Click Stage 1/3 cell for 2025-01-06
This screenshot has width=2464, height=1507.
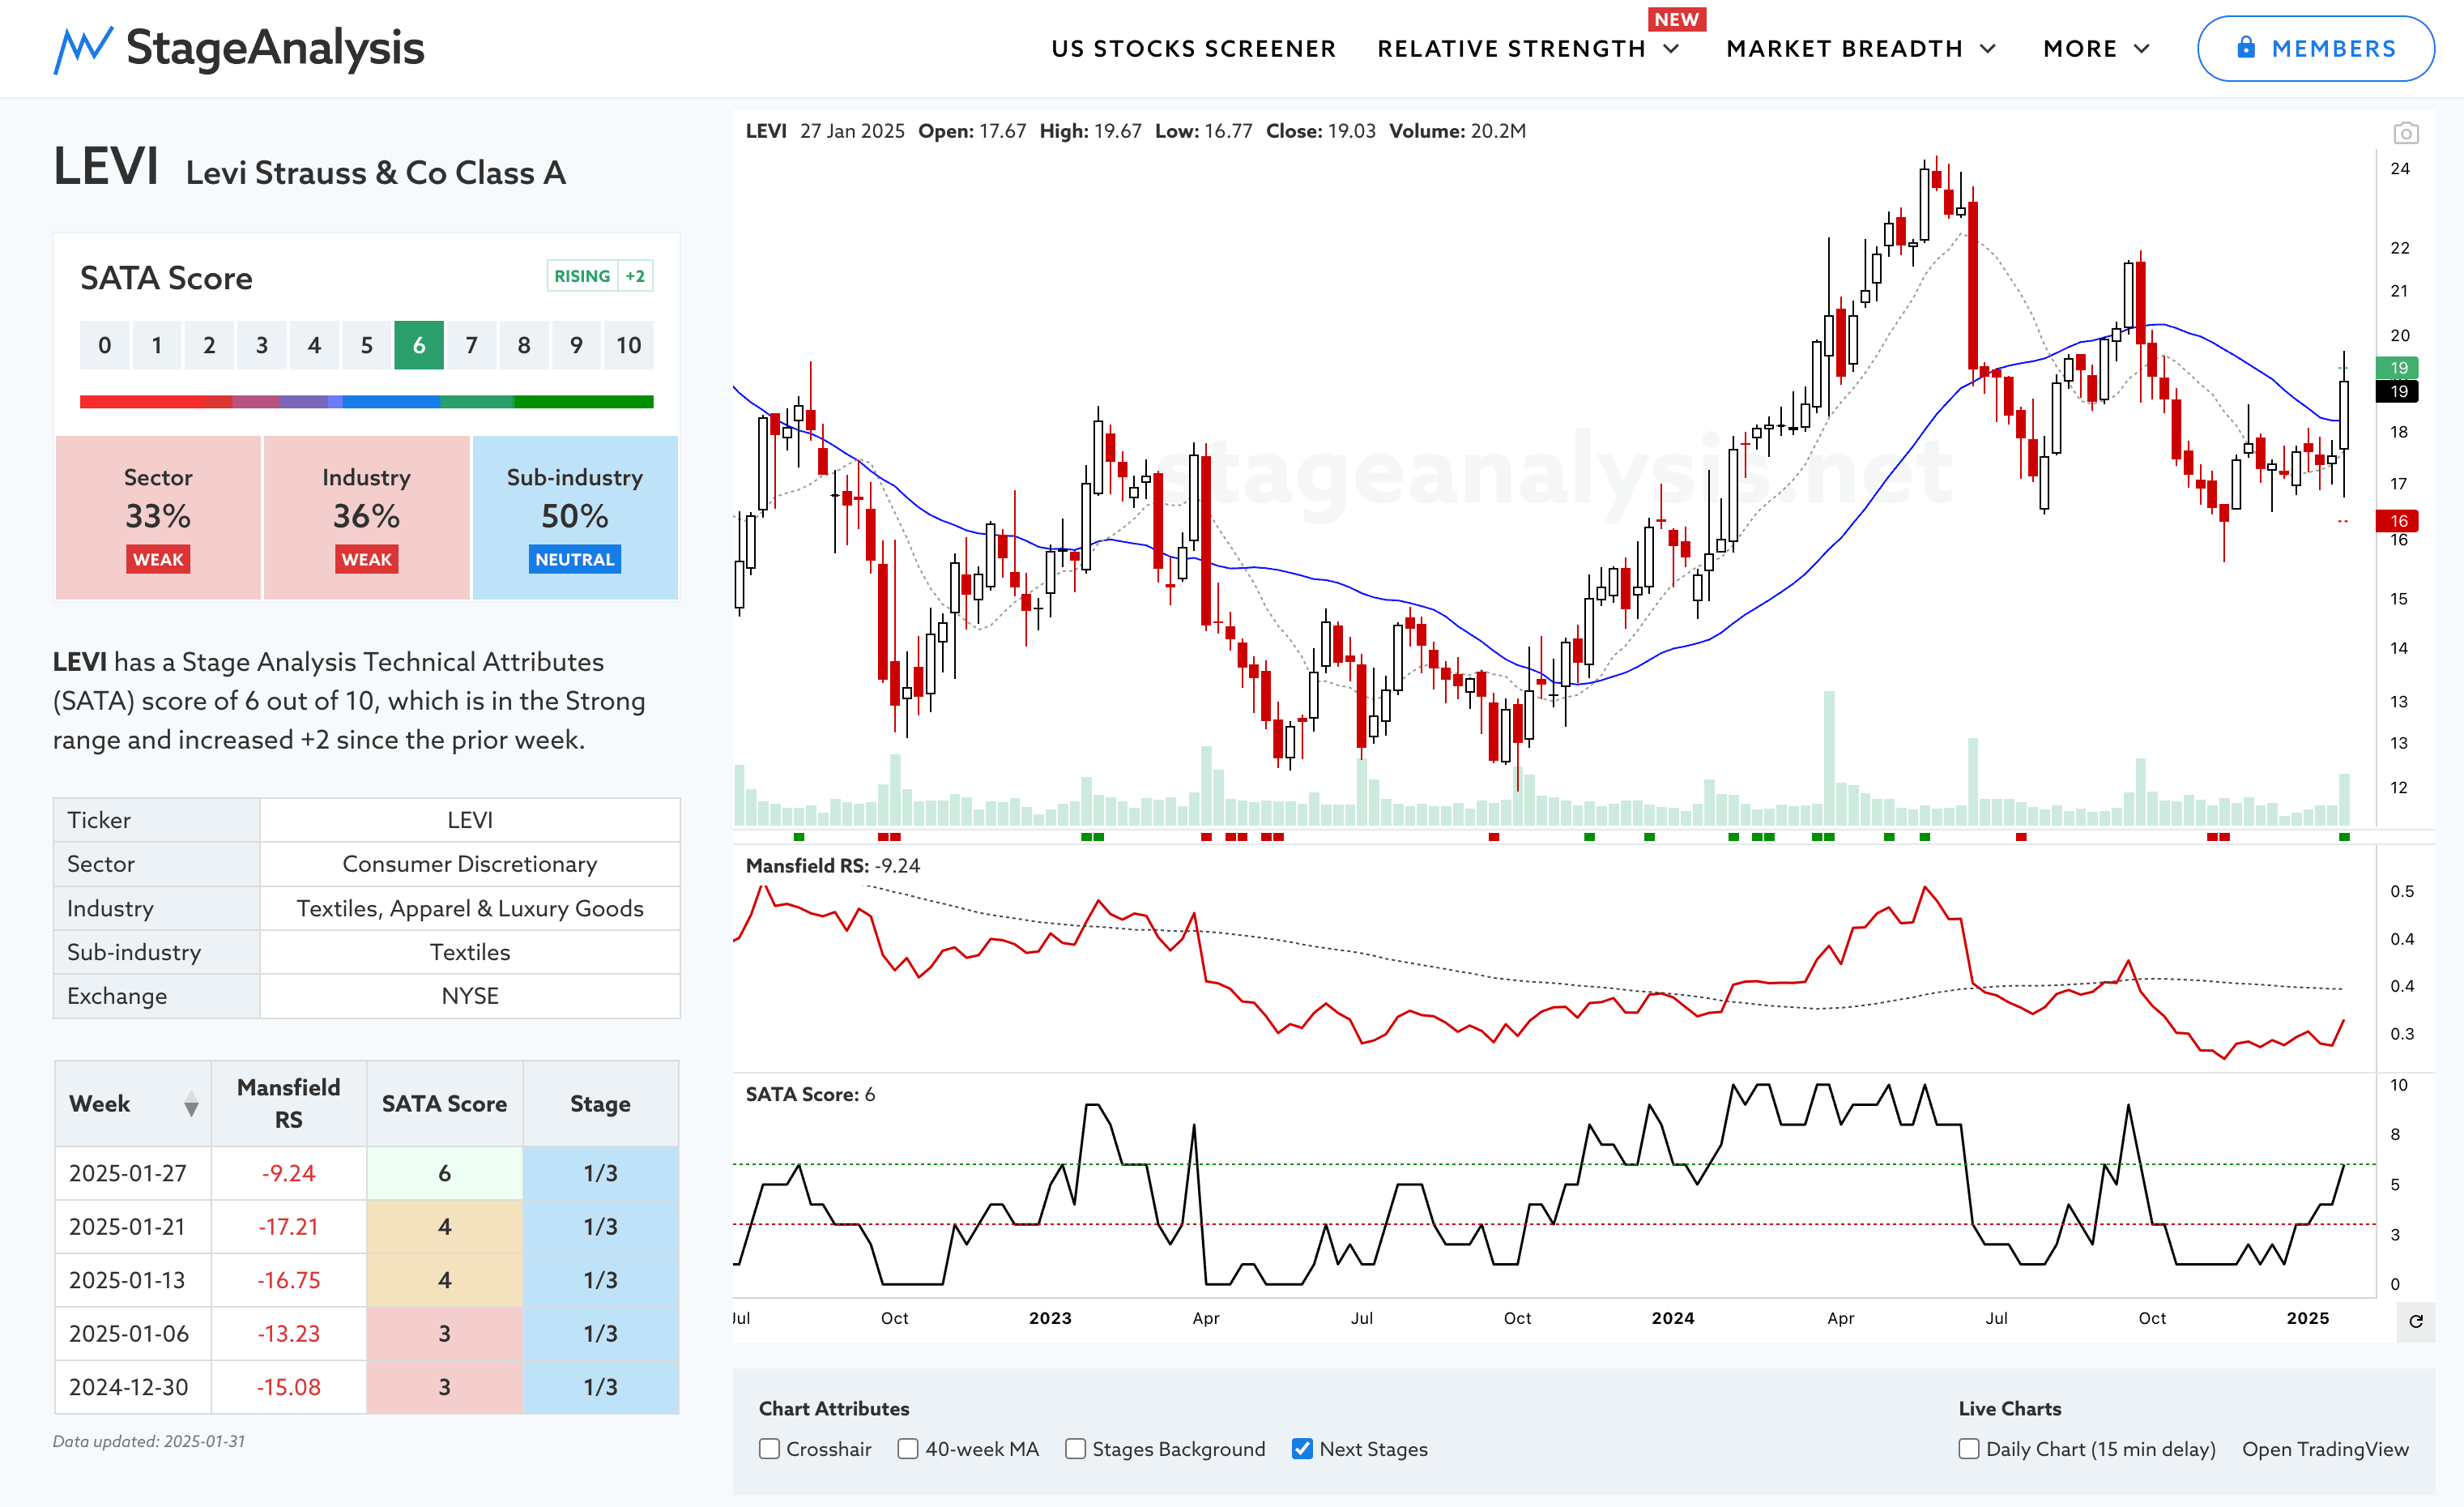(x=601, y=1334)
